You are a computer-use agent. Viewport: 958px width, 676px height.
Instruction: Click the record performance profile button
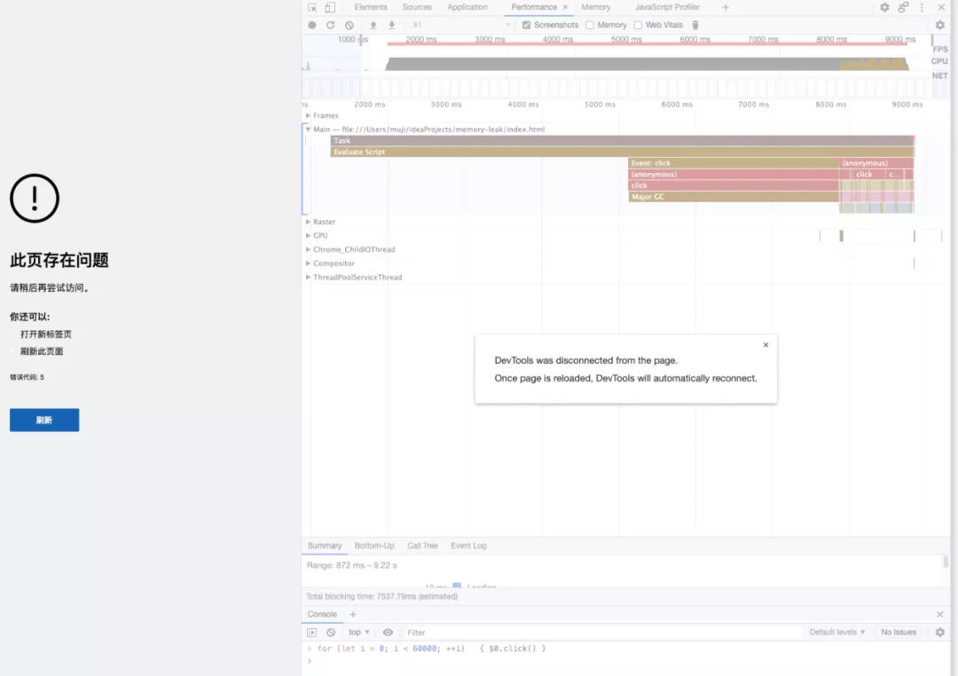point(312,25)
